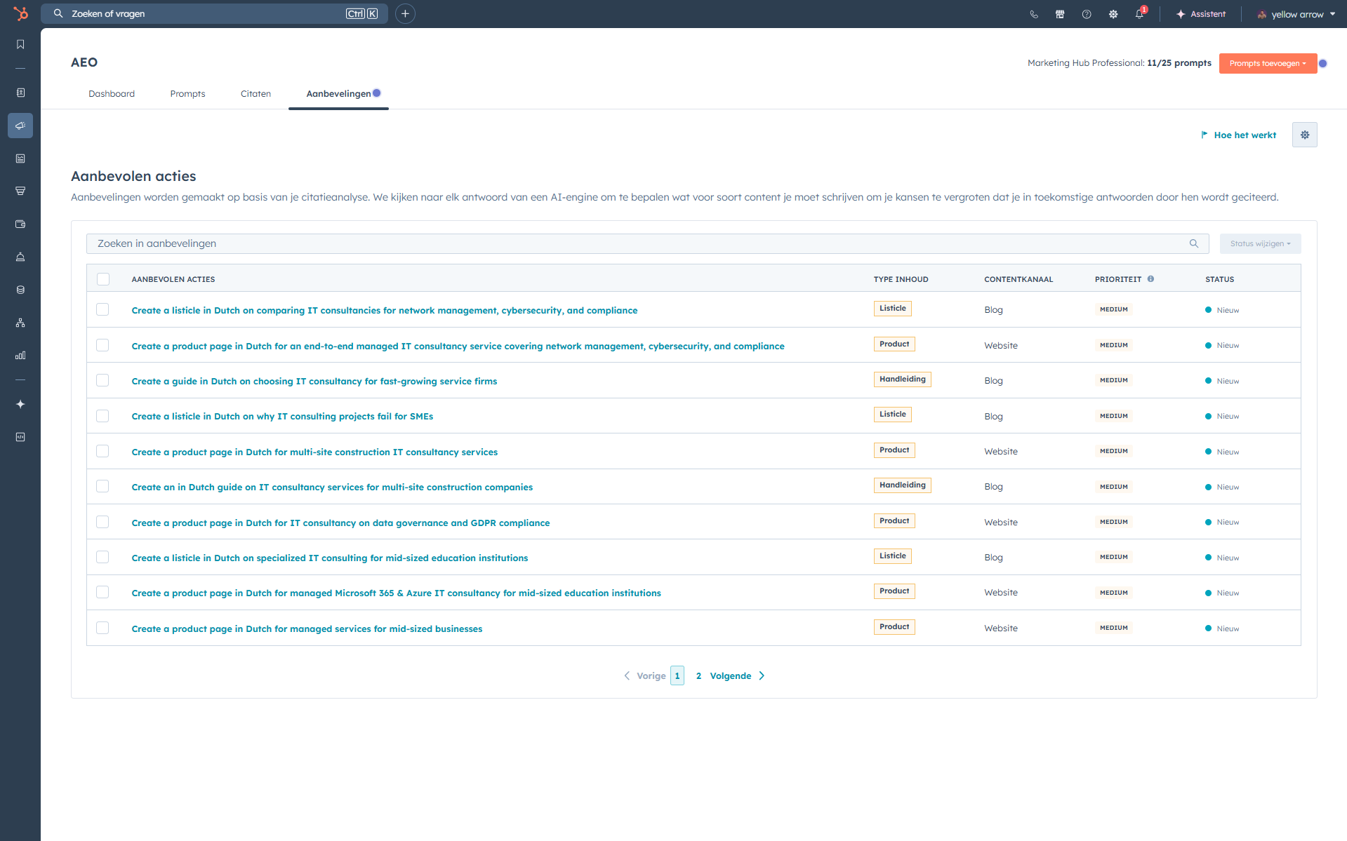Open the data management database sidebar icon

coord(20,290)
